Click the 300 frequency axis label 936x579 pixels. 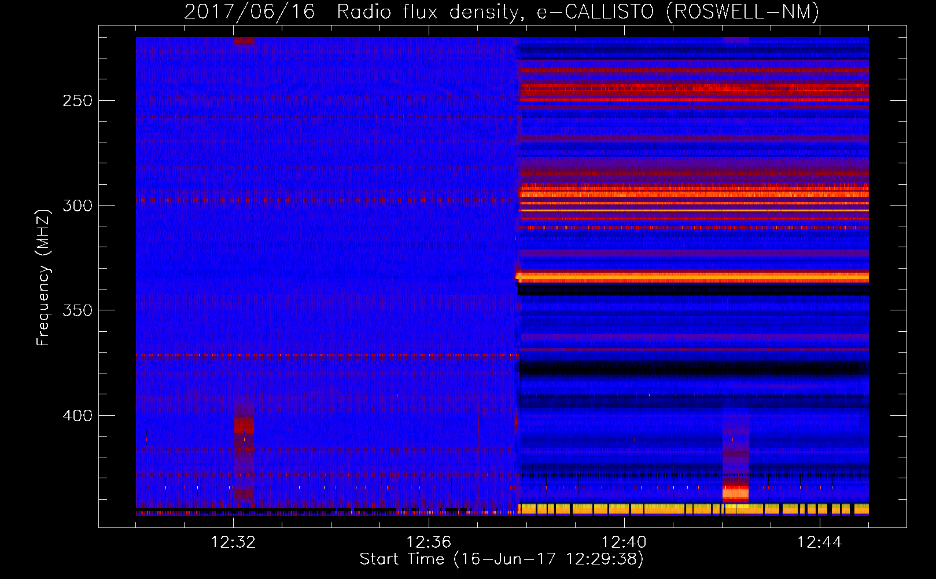[78, 206]
